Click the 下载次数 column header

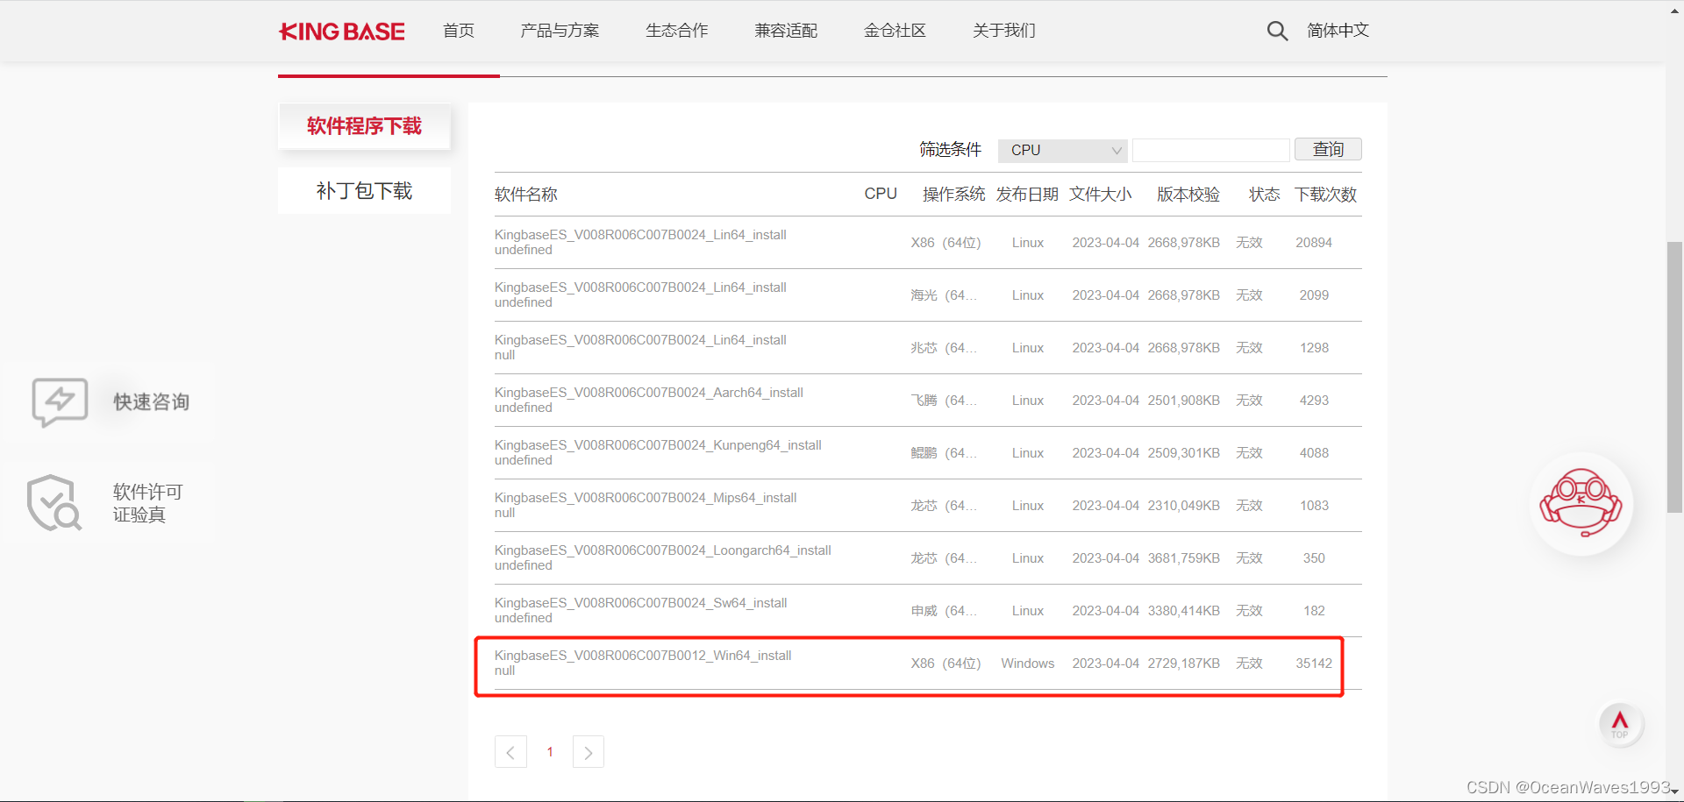tap(1325, 195)
